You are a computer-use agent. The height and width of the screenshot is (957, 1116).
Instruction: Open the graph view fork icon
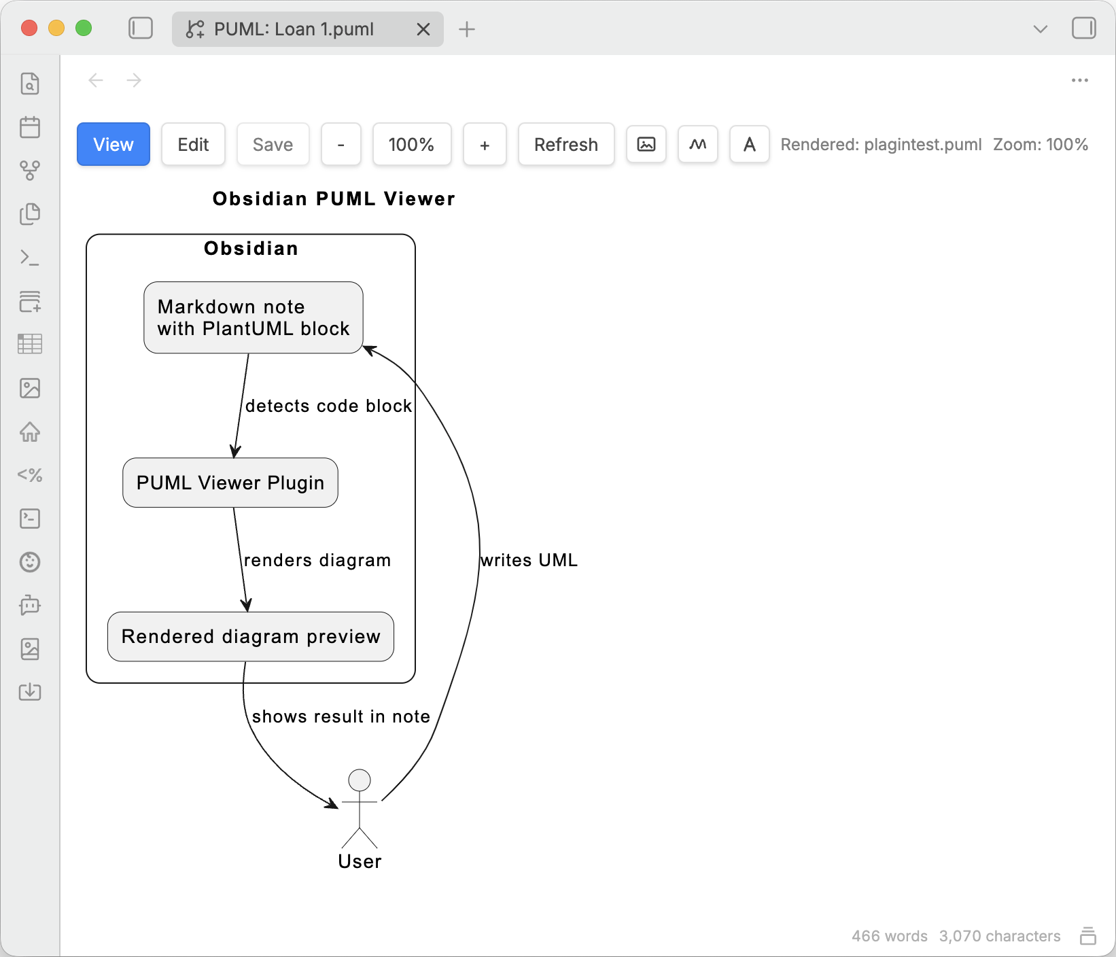(x=30, y=171)
